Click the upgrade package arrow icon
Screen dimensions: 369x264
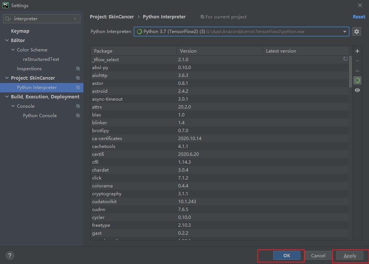357,71
